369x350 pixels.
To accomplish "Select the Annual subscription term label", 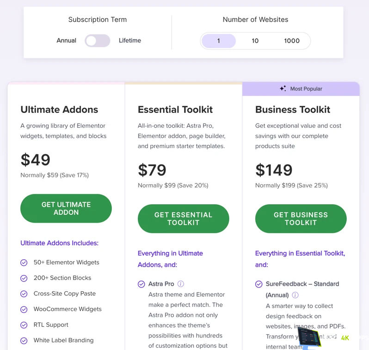I will [67, 41].
